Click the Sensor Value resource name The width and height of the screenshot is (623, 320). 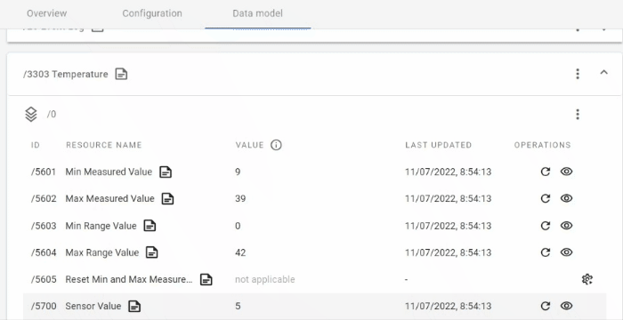click(93, 306)
